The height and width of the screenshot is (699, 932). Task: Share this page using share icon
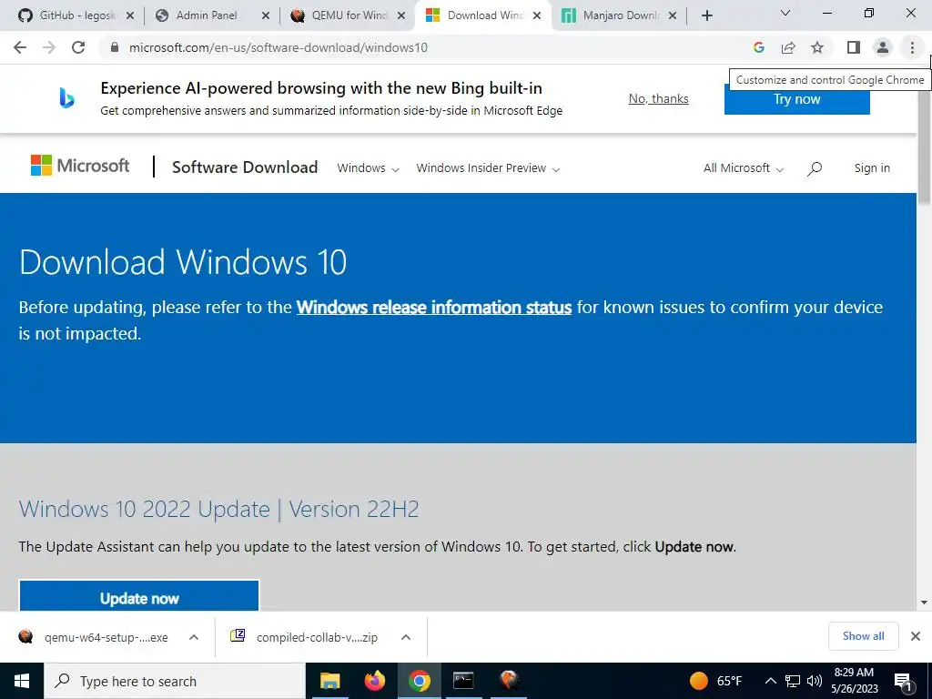tap(788, 47)
